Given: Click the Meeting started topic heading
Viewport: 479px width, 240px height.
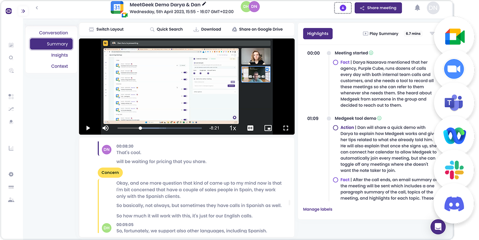Looking at the screenshot, I should click(x=351, y=53).
